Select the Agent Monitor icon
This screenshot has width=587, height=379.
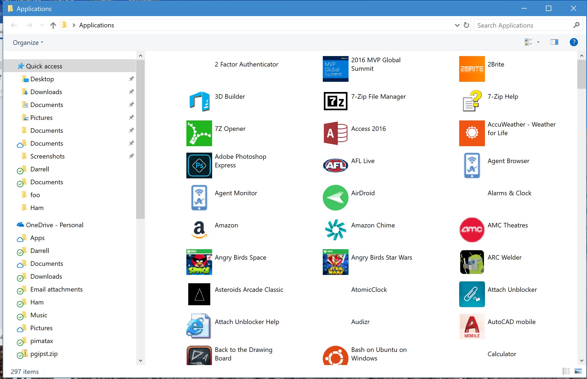tap(199, 198)
